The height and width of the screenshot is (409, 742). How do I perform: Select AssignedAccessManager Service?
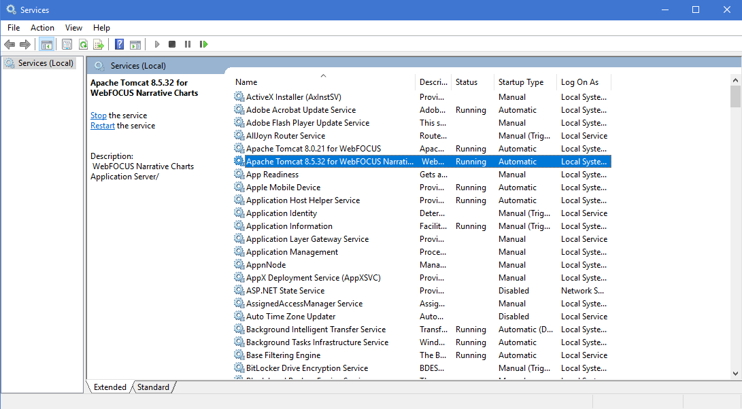(304, 304)
